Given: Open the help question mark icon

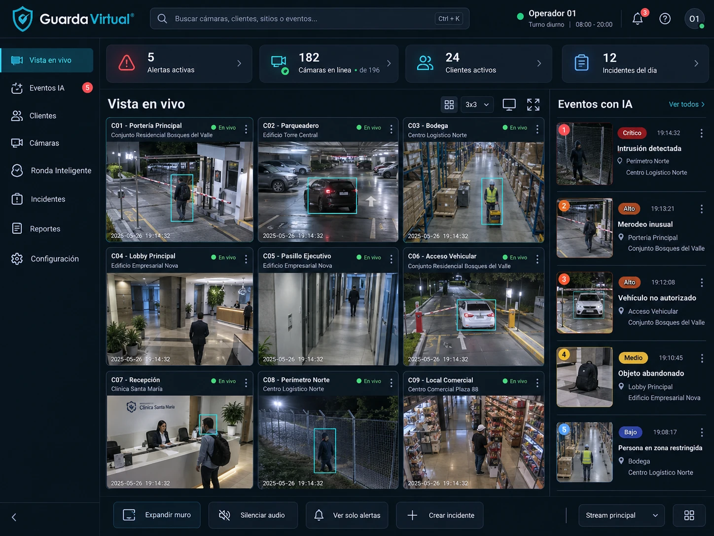Looking at the screenshot, I should tap(665, 19).
